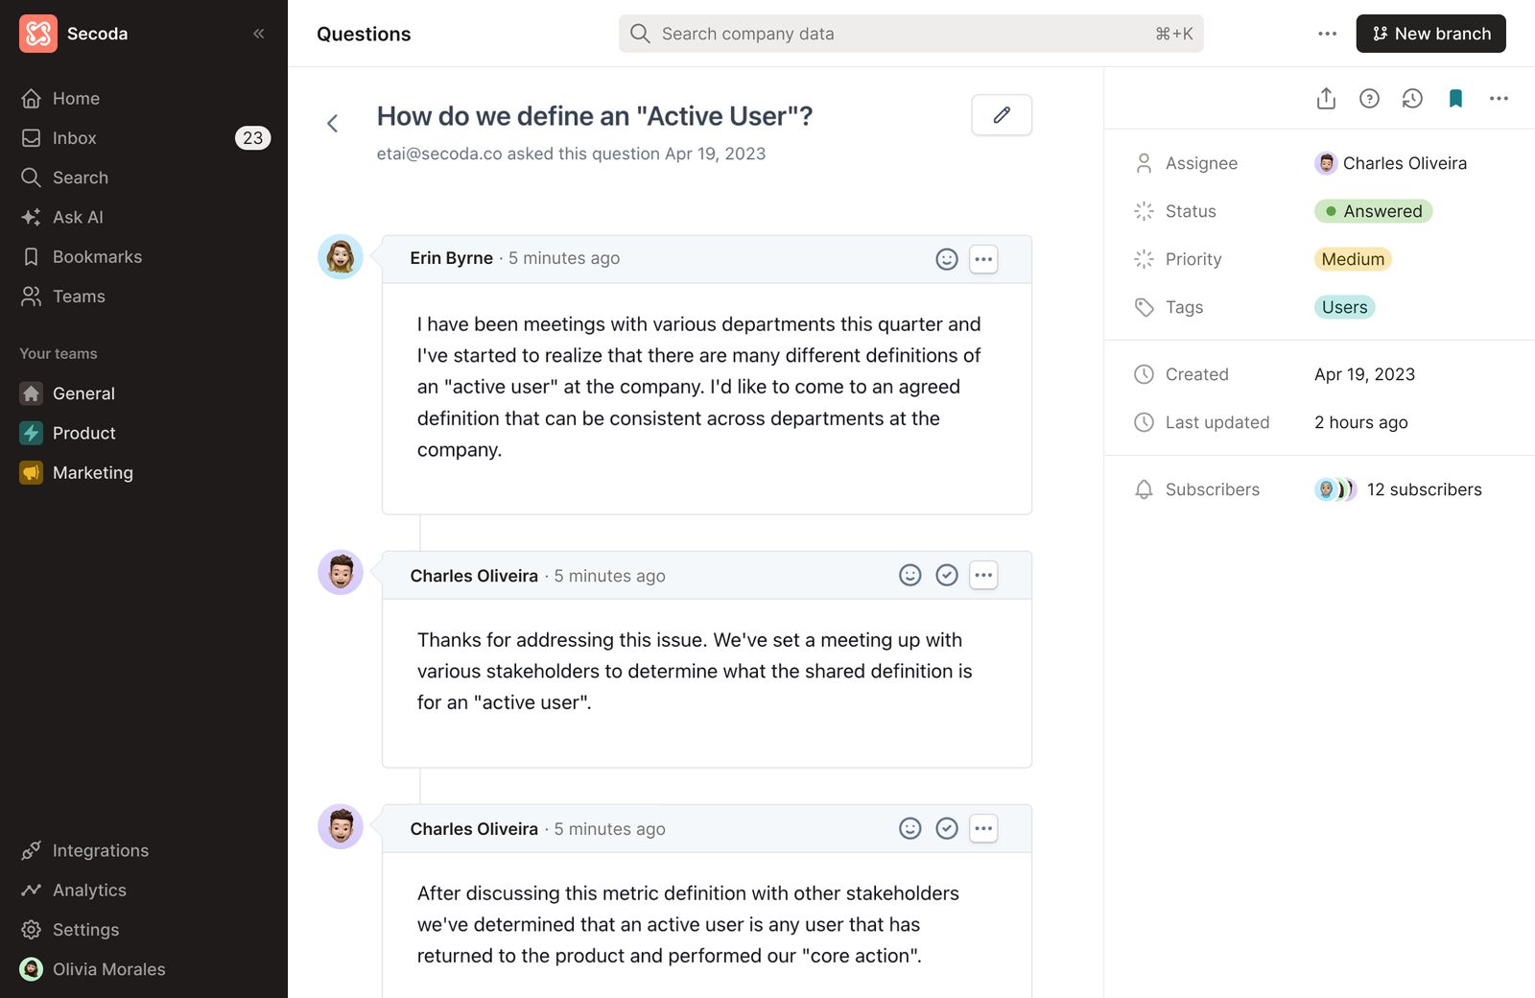
Task: Open the Product team page
Action: point(83,433)
